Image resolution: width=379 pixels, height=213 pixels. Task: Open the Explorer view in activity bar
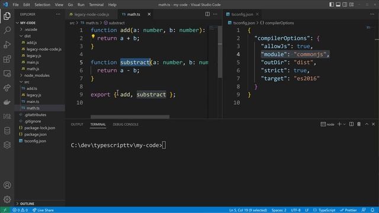(7, 16)
